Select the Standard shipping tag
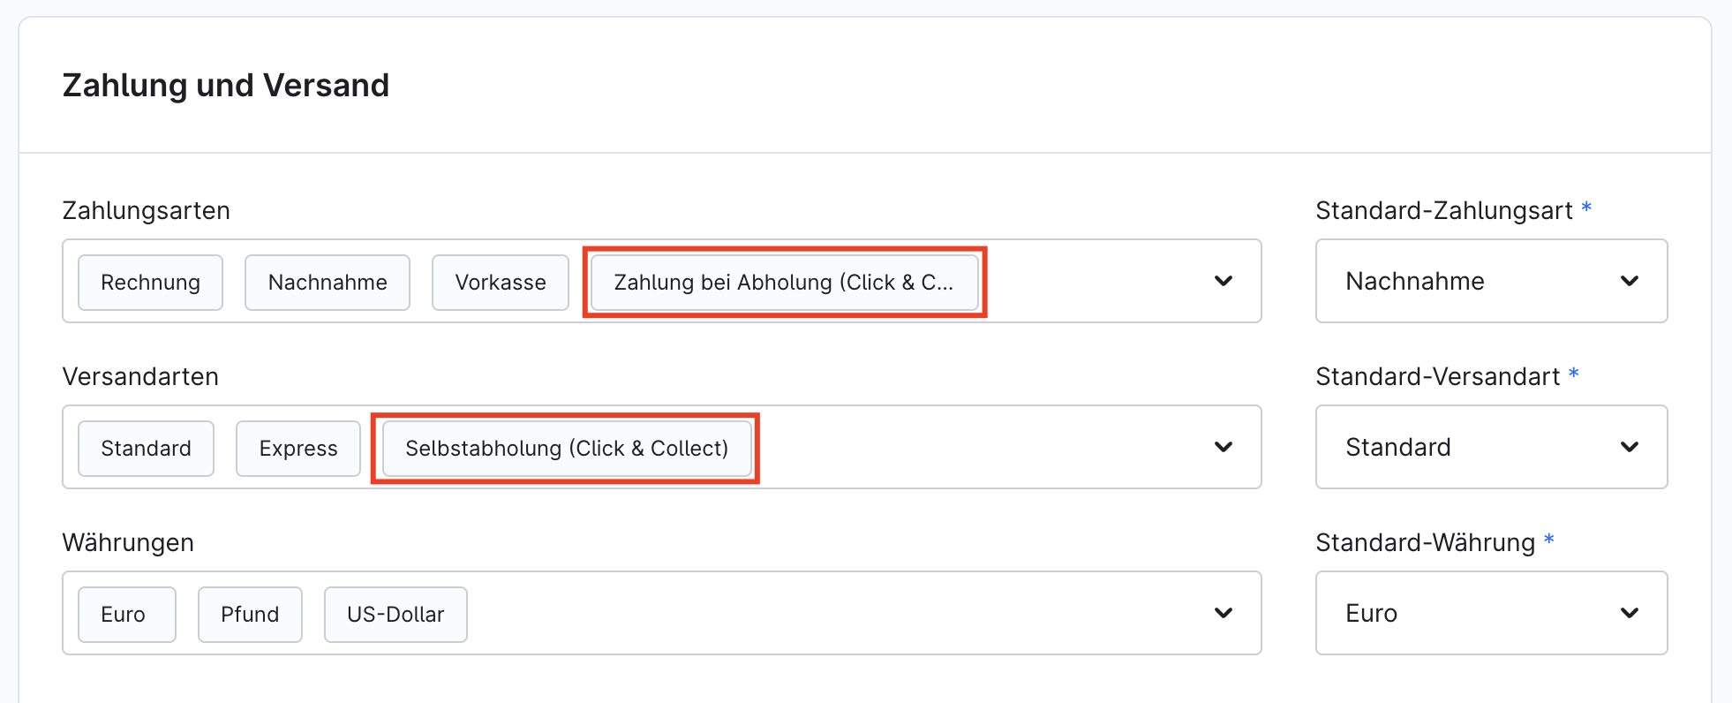1732x703 pixels. [146, 449]
